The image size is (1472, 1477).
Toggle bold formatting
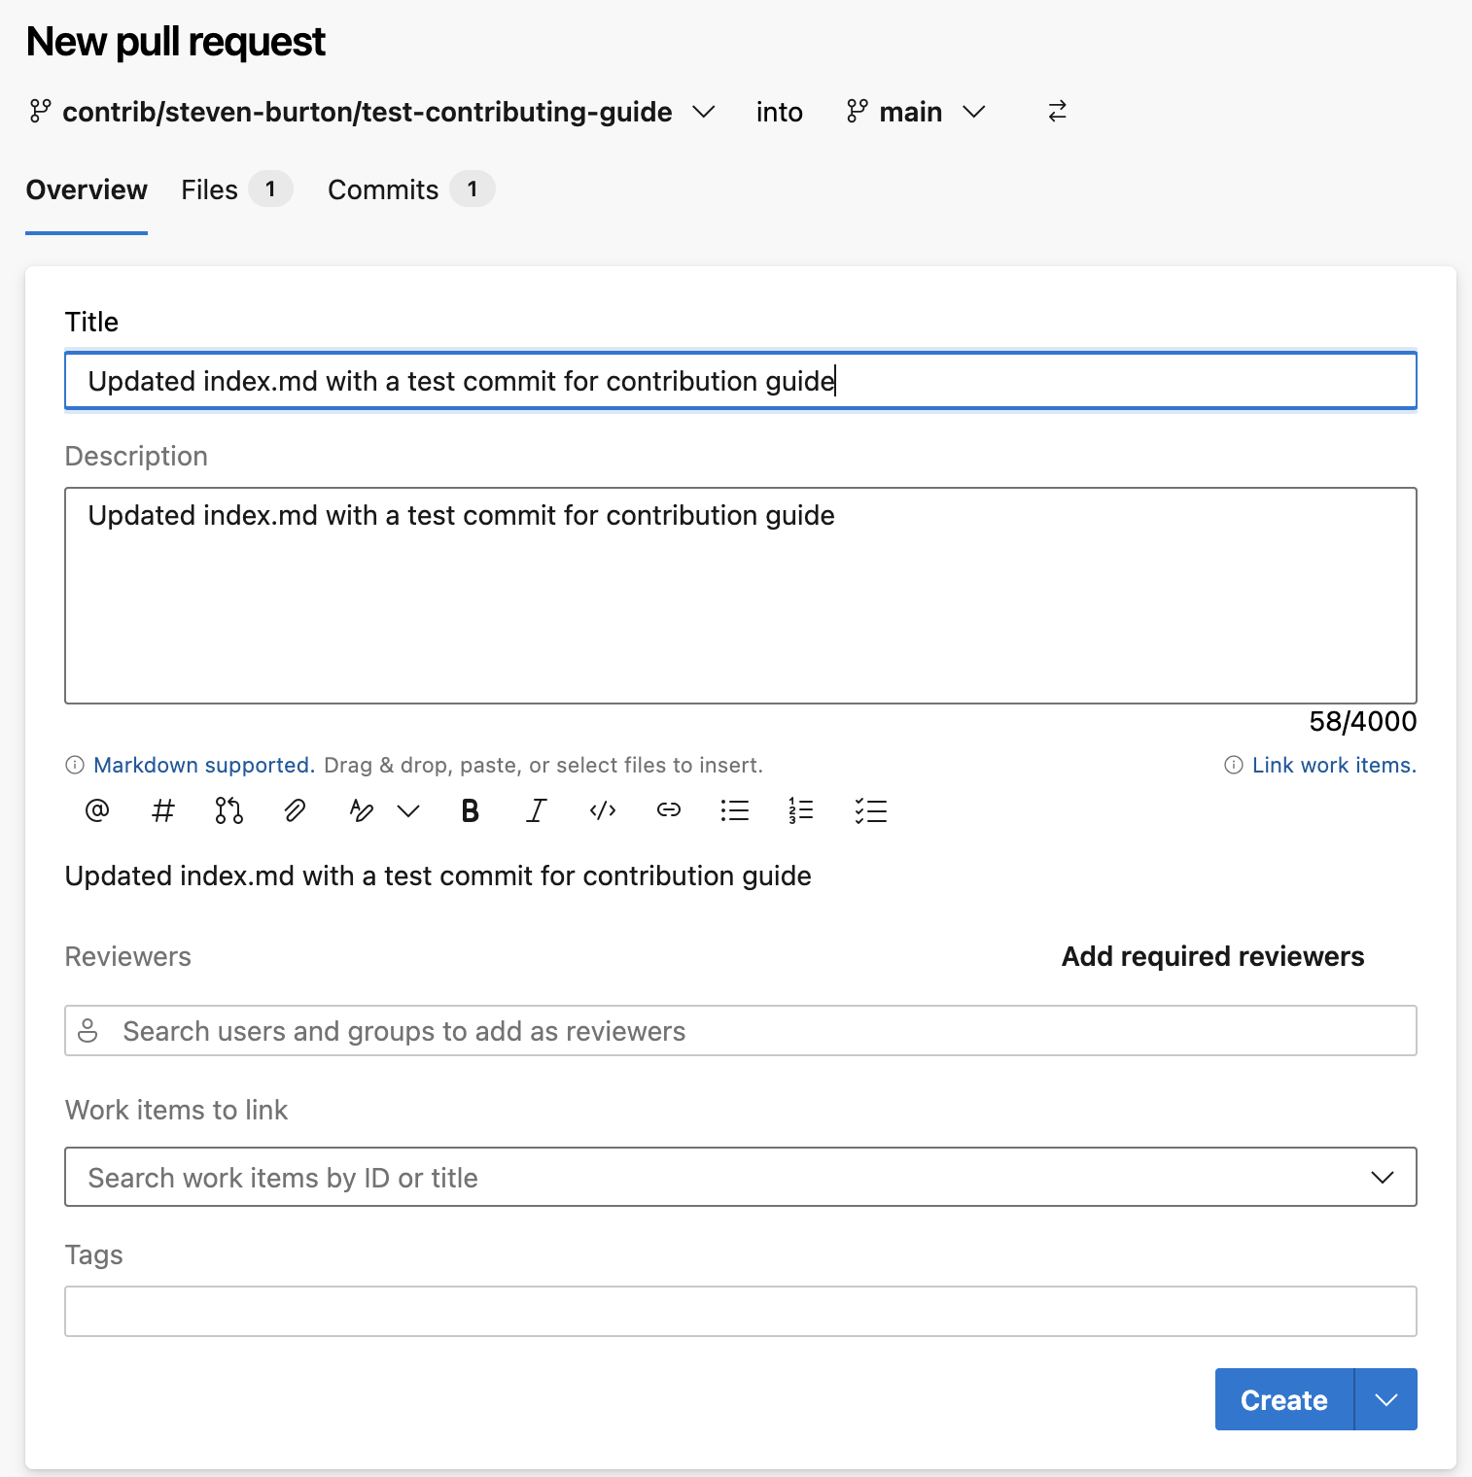[471, 810]
